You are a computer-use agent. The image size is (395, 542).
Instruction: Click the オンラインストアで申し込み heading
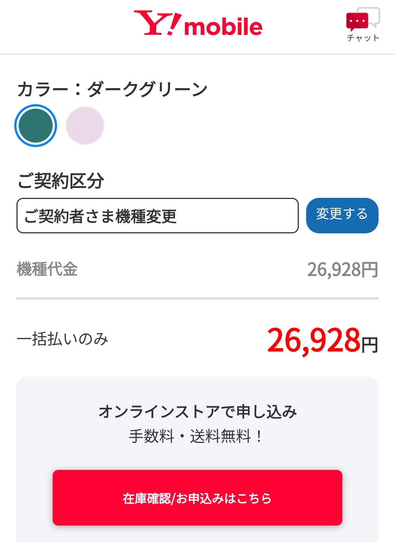coord(197,412)
